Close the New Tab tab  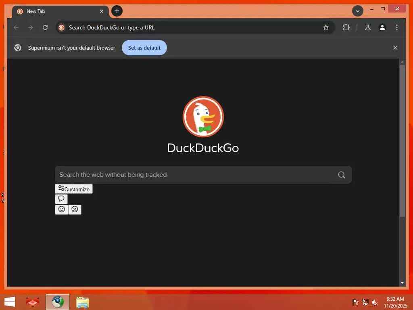pyautogui.click(x=102, y=11)
